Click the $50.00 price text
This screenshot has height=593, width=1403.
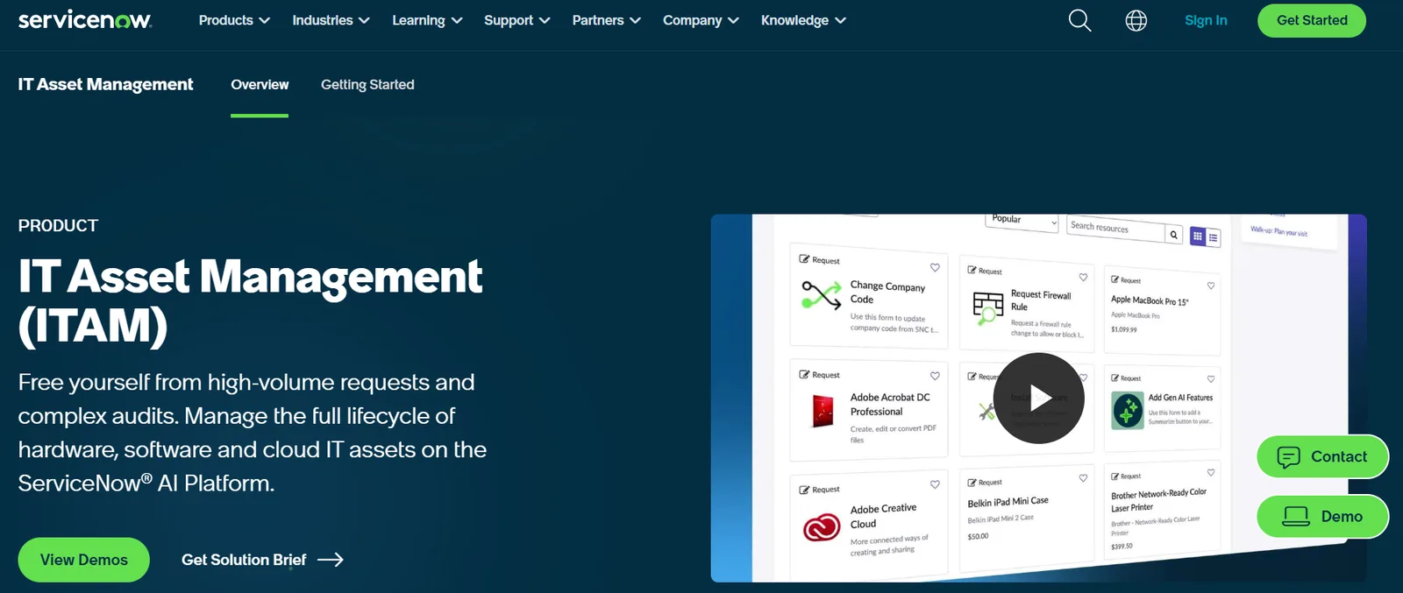pos(978,536)
